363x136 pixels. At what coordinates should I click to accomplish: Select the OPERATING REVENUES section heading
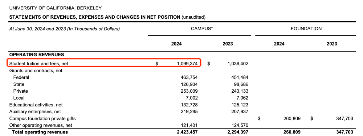pos(37,55)
